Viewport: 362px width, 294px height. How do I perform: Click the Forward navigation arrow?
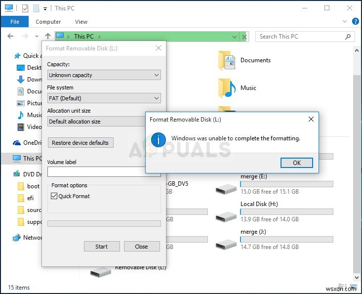(x=25, y=36)
